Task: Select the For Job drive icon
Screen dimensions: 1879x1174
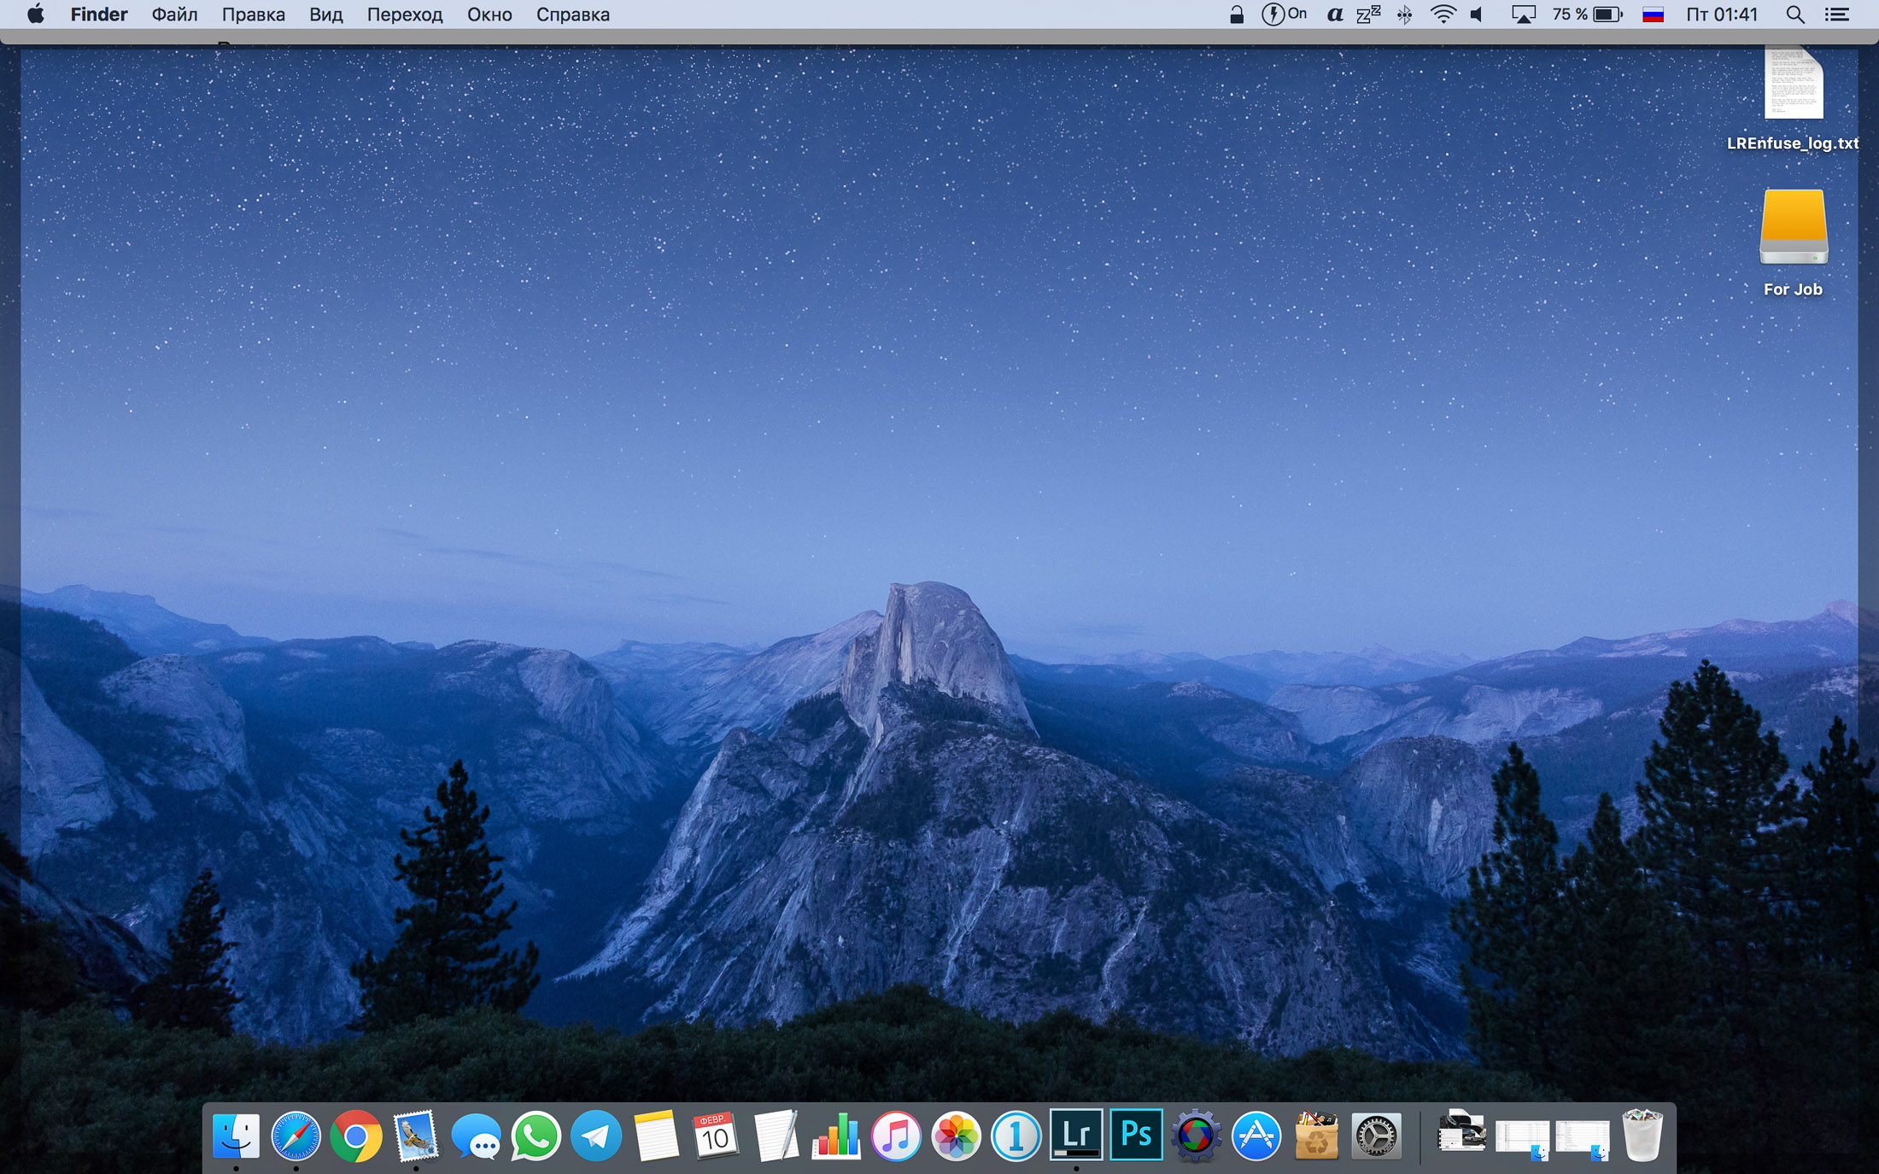Action: (1793, 228)
